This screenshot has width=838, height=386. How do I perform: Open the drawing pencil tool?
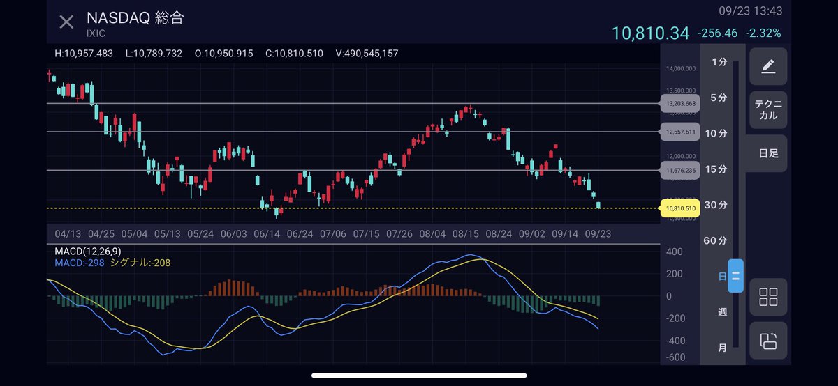coord(768,66)
